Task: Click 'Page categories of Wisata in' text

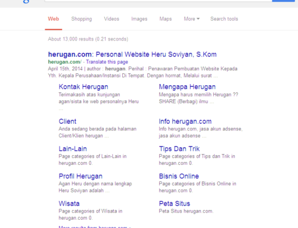Action: (91, 211)
